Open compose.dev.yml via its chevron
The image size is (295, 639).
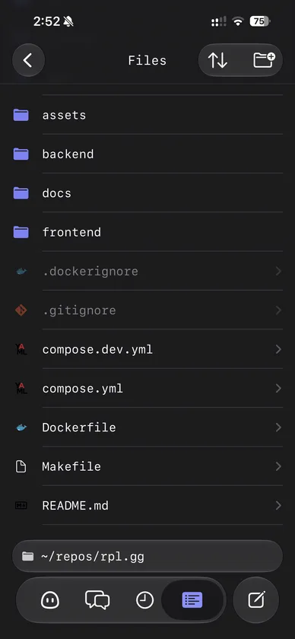(x=278, y=349)
